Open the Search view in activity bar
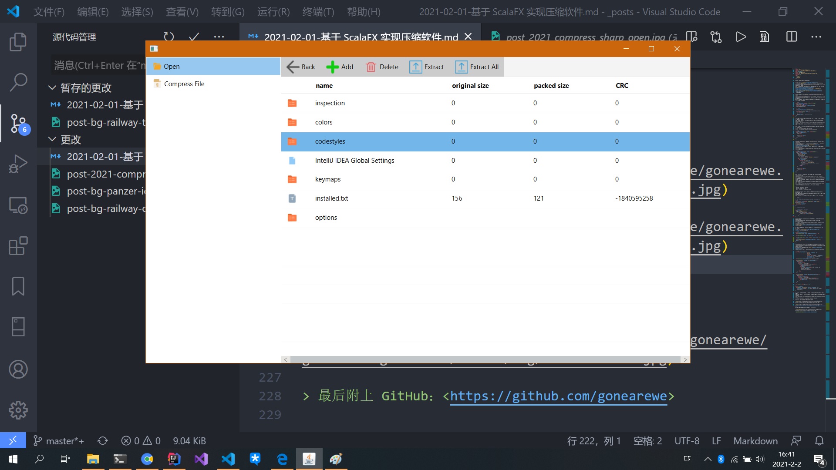Image resolution: width=836 pixels, height=470 pixels. [x=18, y=82]
